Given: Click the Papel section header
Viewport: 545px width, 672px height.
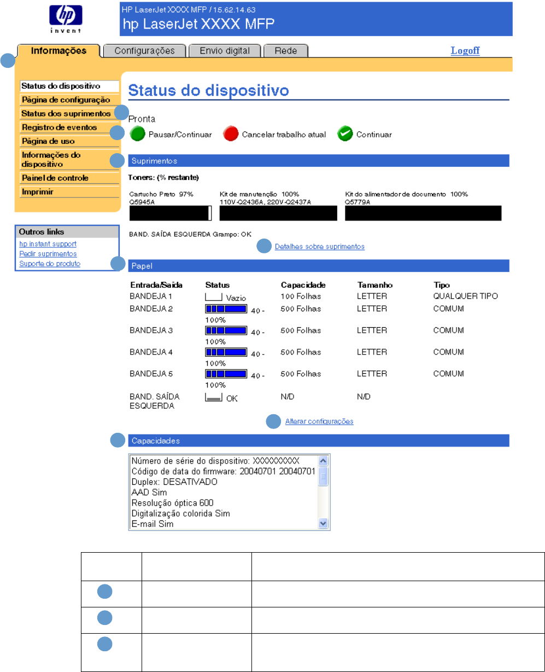Looking at the screenshot, I should point(319,266).
